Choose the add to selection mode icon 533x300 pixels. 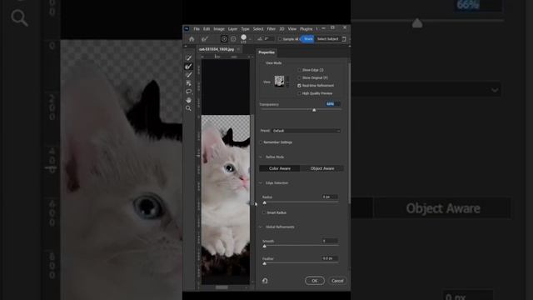coord(224,39)
